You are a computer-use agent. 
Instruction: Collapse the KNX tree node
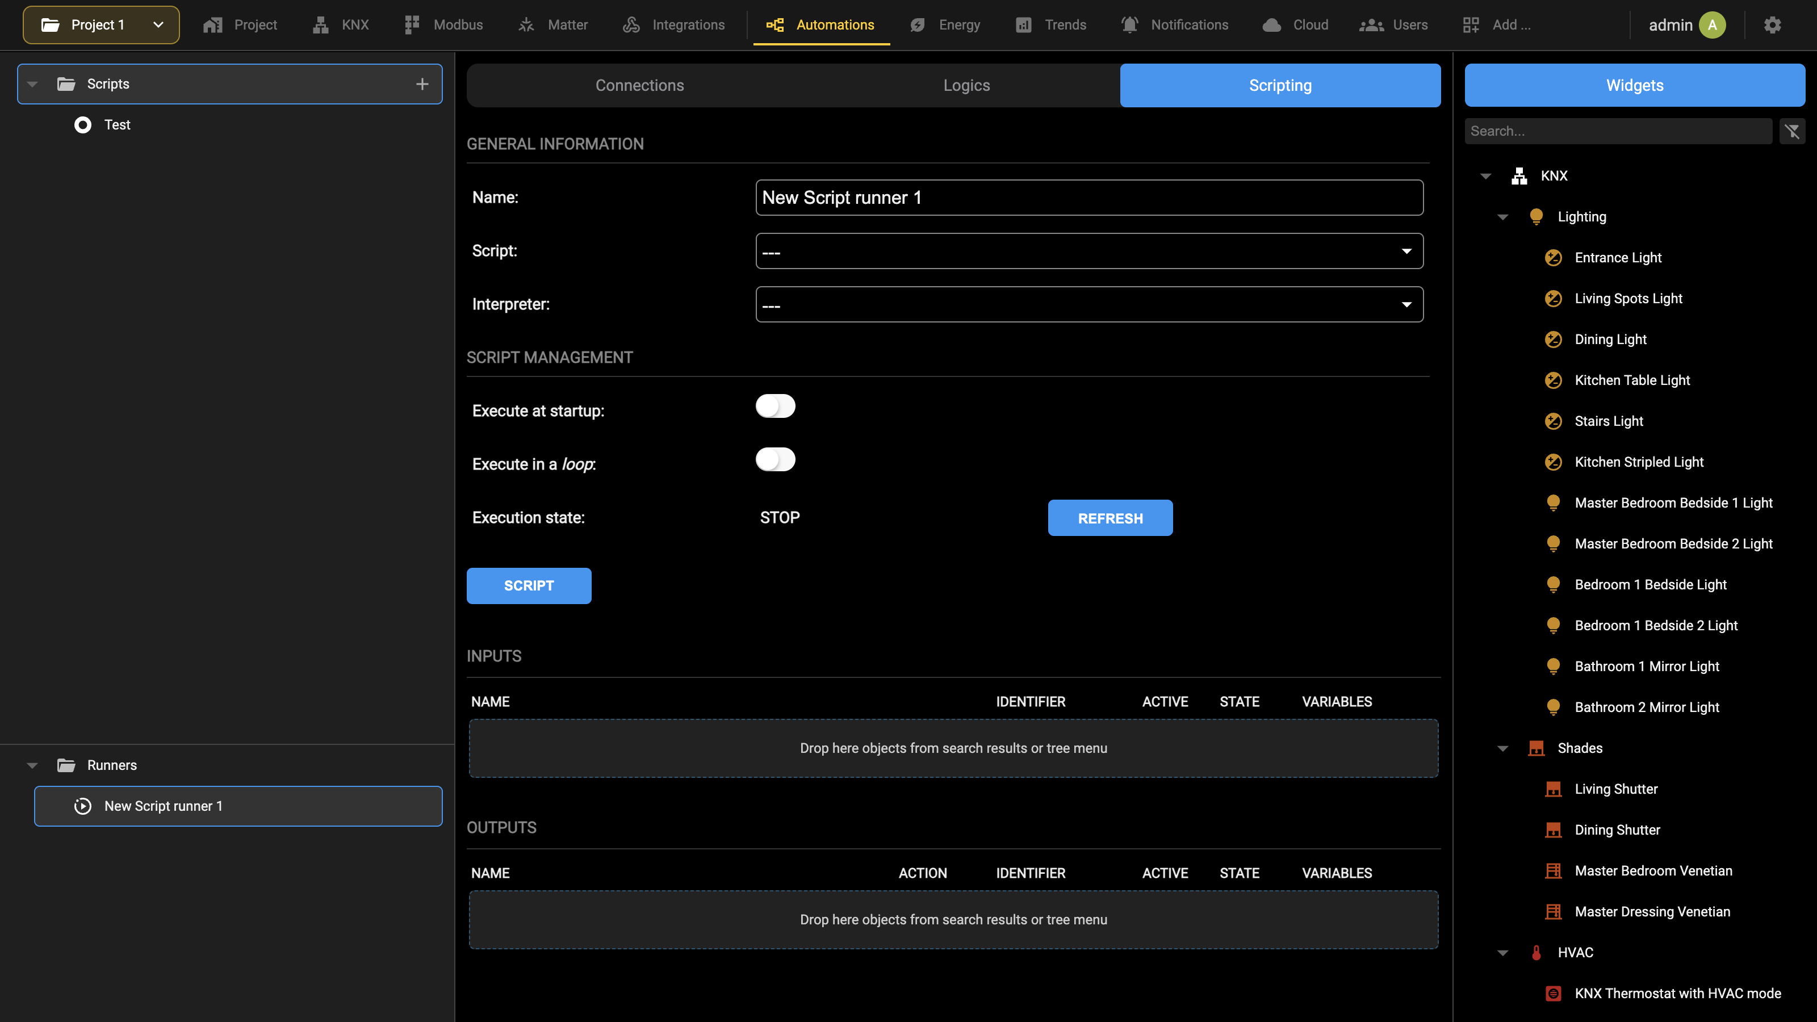click(1485, 177)
